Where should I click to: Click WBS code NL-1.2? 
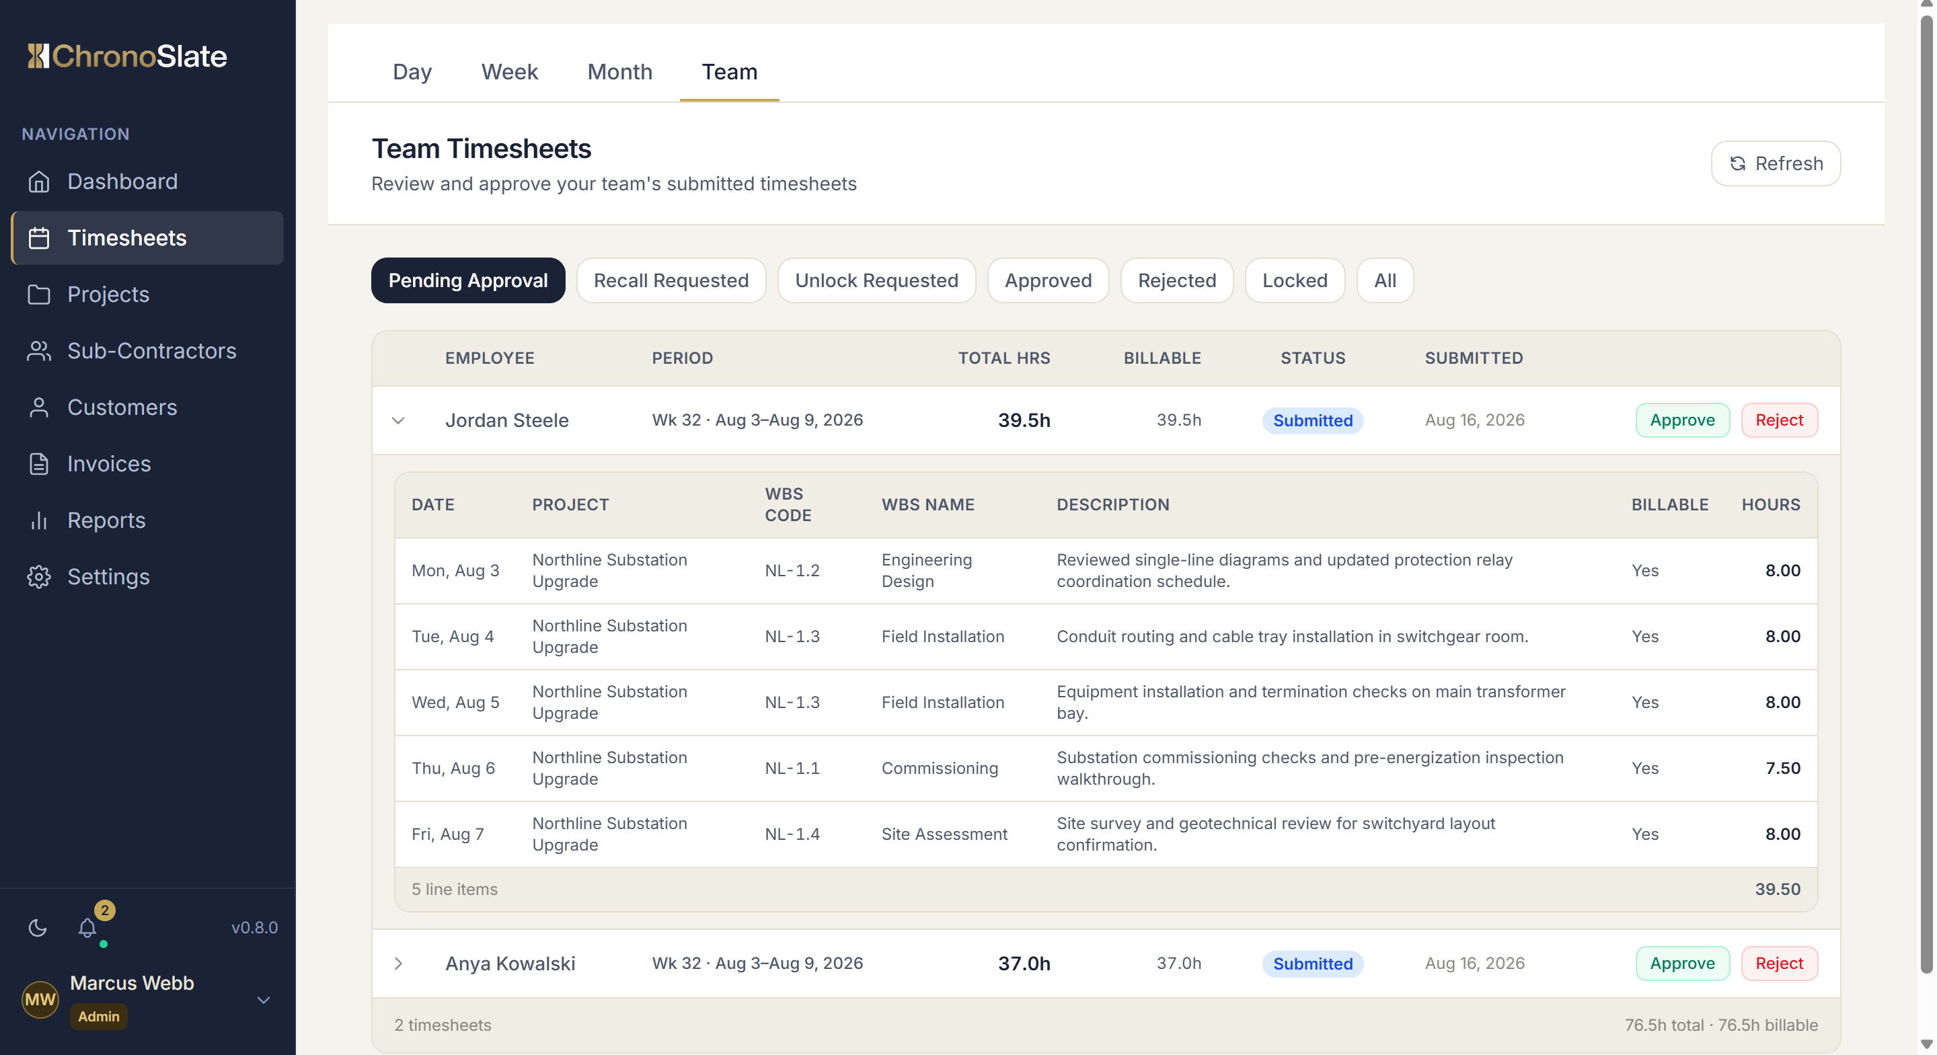tap(792, 571)
